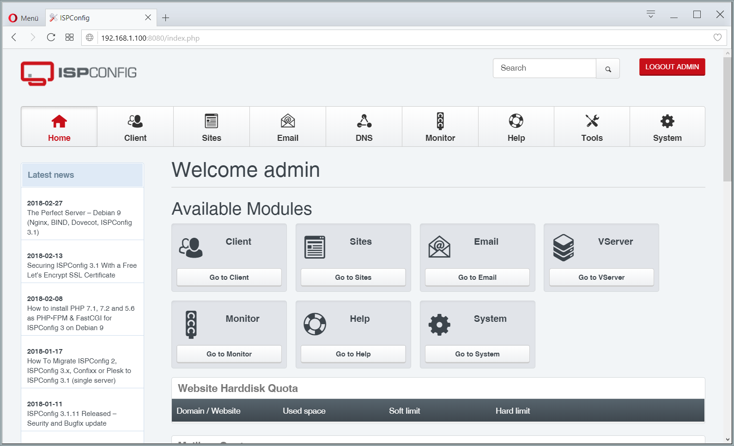The image size is (734, 446).
Task: Open a new tab with plus button
Action: pyautogui.click(x=165, y=18)
